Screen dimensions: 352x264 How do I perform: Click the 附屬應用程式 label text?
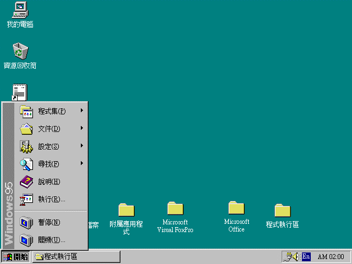click(x=126, y=228)
